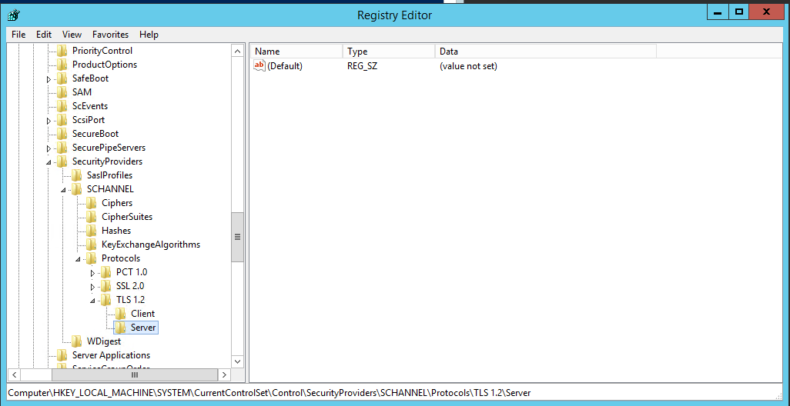
Task: Expand the PCT 1.0 protocol key
Action: click(93, 273)
